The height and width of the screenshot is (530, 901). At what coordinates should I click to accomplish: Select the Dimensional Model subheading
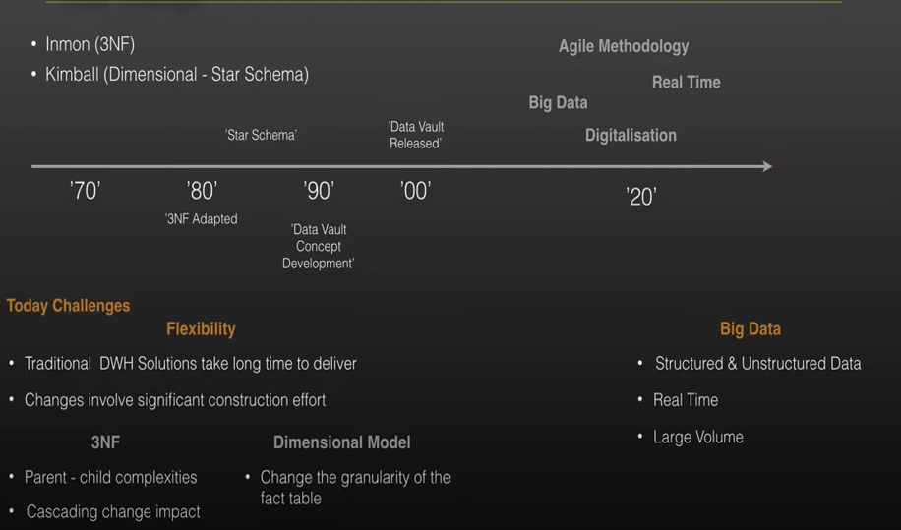(x=342, y=442)
